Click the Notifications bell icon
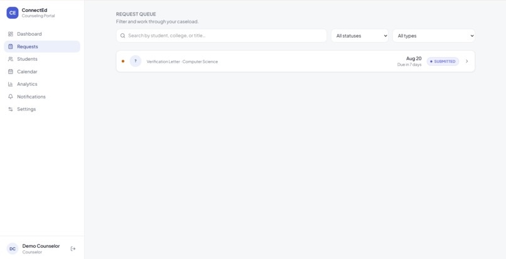The height and width of the screenshot is (259, 506). [11, 97]
